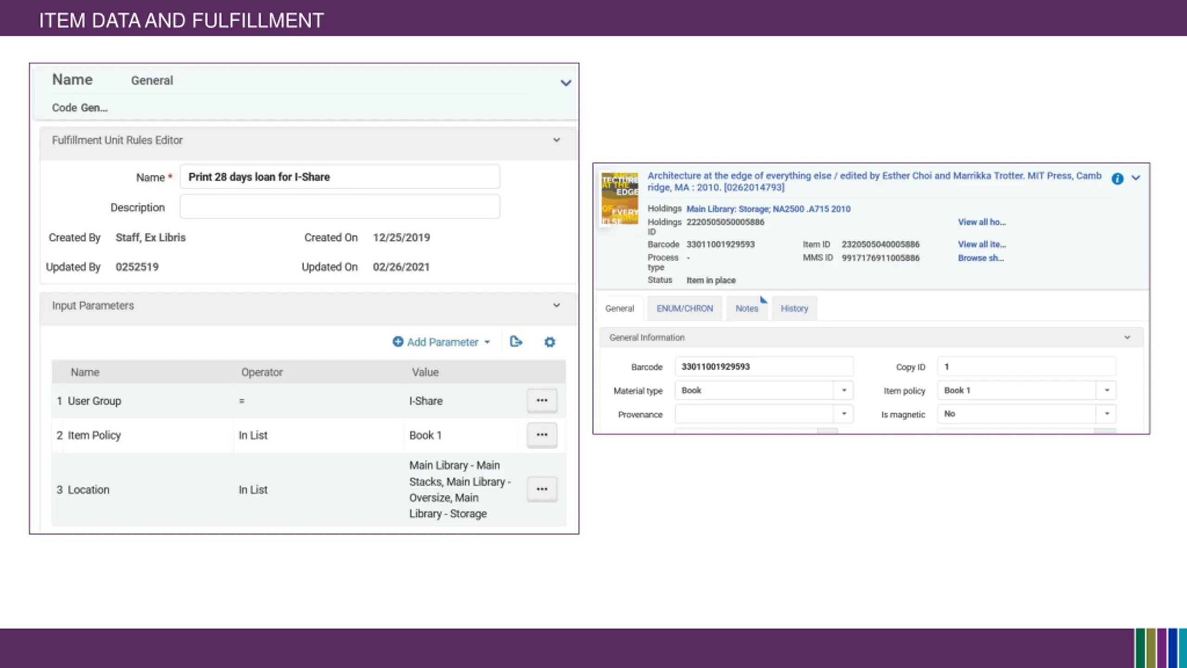Click the Description input field

point(340,206)
